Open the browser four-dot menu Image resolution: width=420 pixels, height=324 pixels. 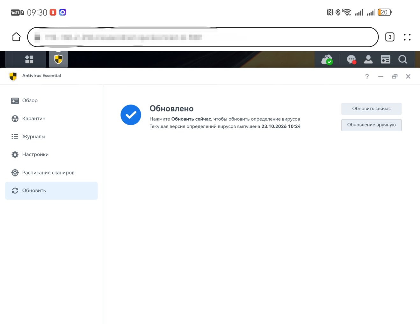tap(407, 37)
